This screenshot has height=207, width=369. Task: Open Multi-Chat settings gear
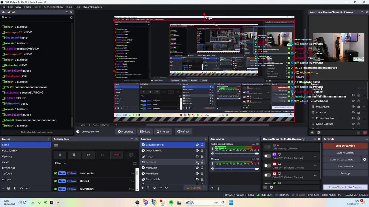coord(71,18)
